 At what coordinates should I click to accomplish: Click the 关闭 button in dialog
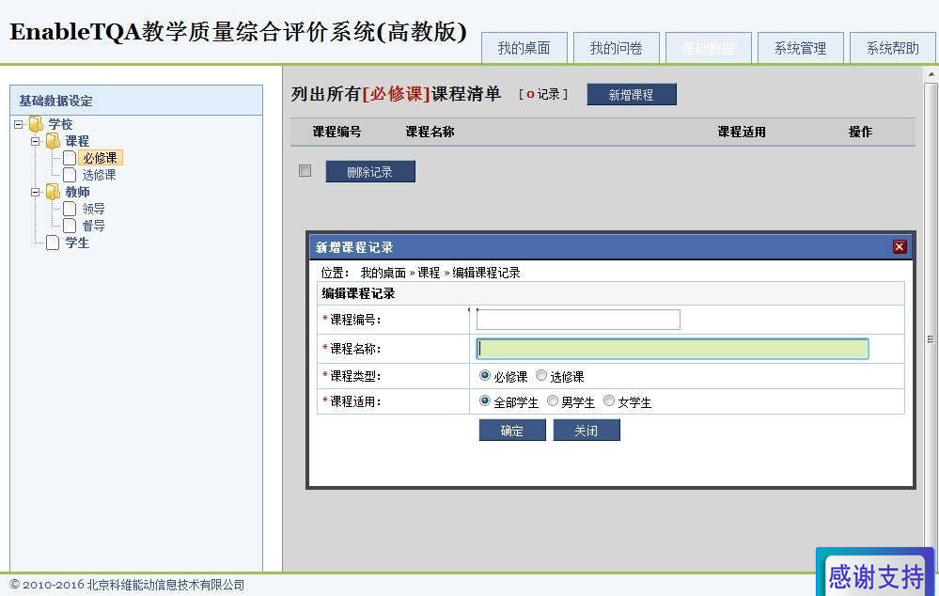coord(587,430)
